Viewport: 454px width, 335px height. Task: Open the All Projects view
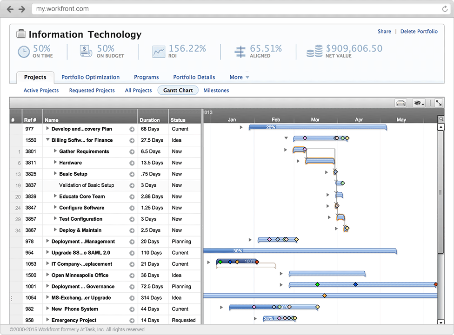[x=139, y=90]
